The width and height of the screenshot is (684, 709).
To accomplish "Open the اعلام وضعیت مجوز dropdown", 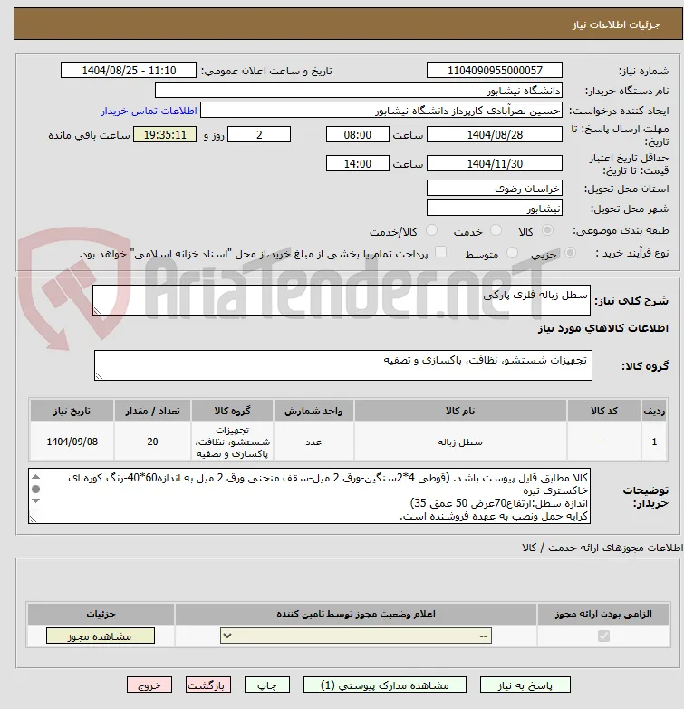I will tap(356, 636).
